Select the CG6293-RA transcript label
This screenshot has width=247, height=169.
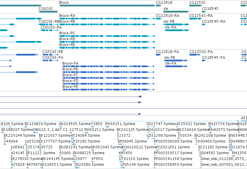pos(51,27)
